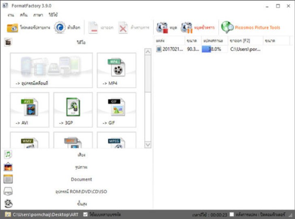Minimize the FormatFactory window
The height and width of the screenshot is (219, 295).
[267, 6]
